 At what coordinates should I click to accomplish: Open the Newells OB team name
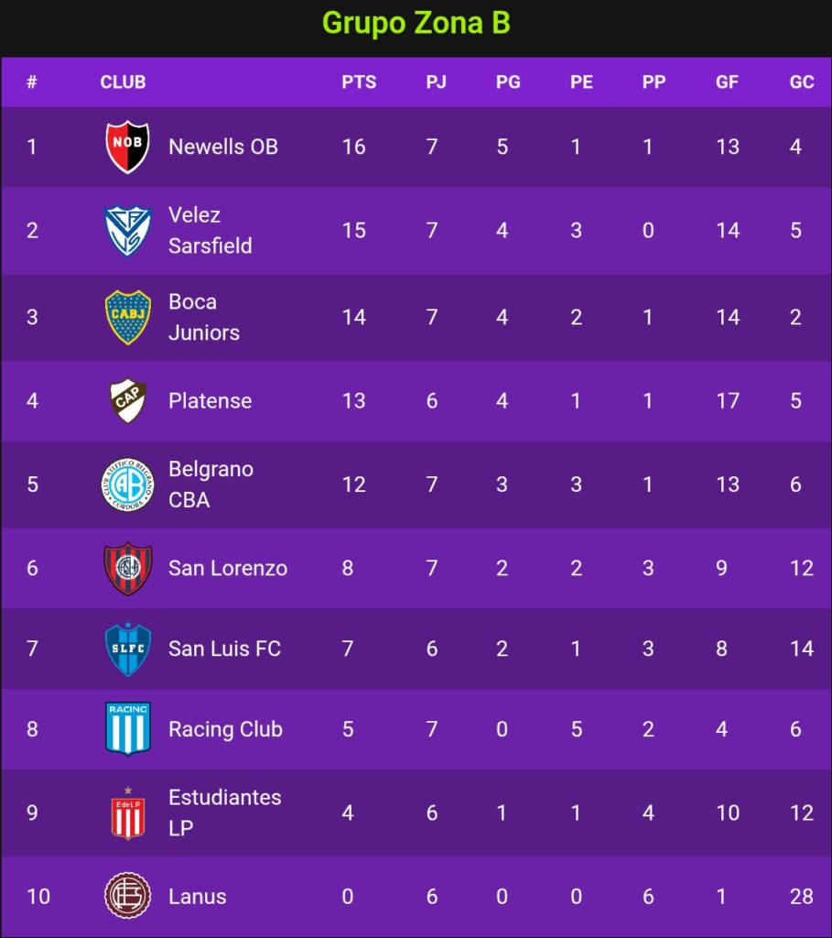pyautogui.click(x=223, y=147)
